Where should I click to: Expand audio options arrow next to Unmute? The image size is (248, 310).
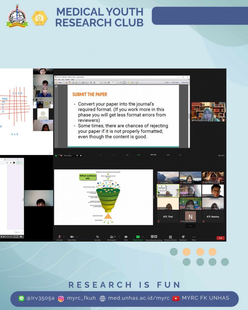pos(64,237)
